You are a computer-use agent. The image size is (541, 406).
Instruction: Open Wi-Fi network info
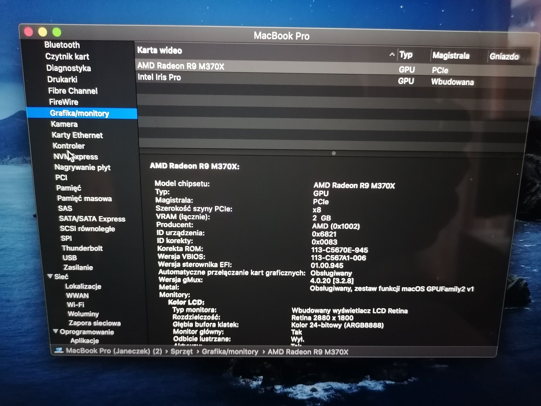pos(75,305)
